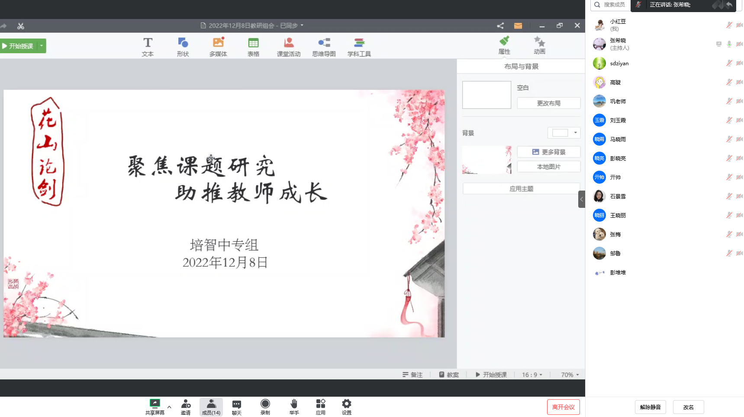
Task: Toggle the 备注 notes panel
Action: (412, 375)
